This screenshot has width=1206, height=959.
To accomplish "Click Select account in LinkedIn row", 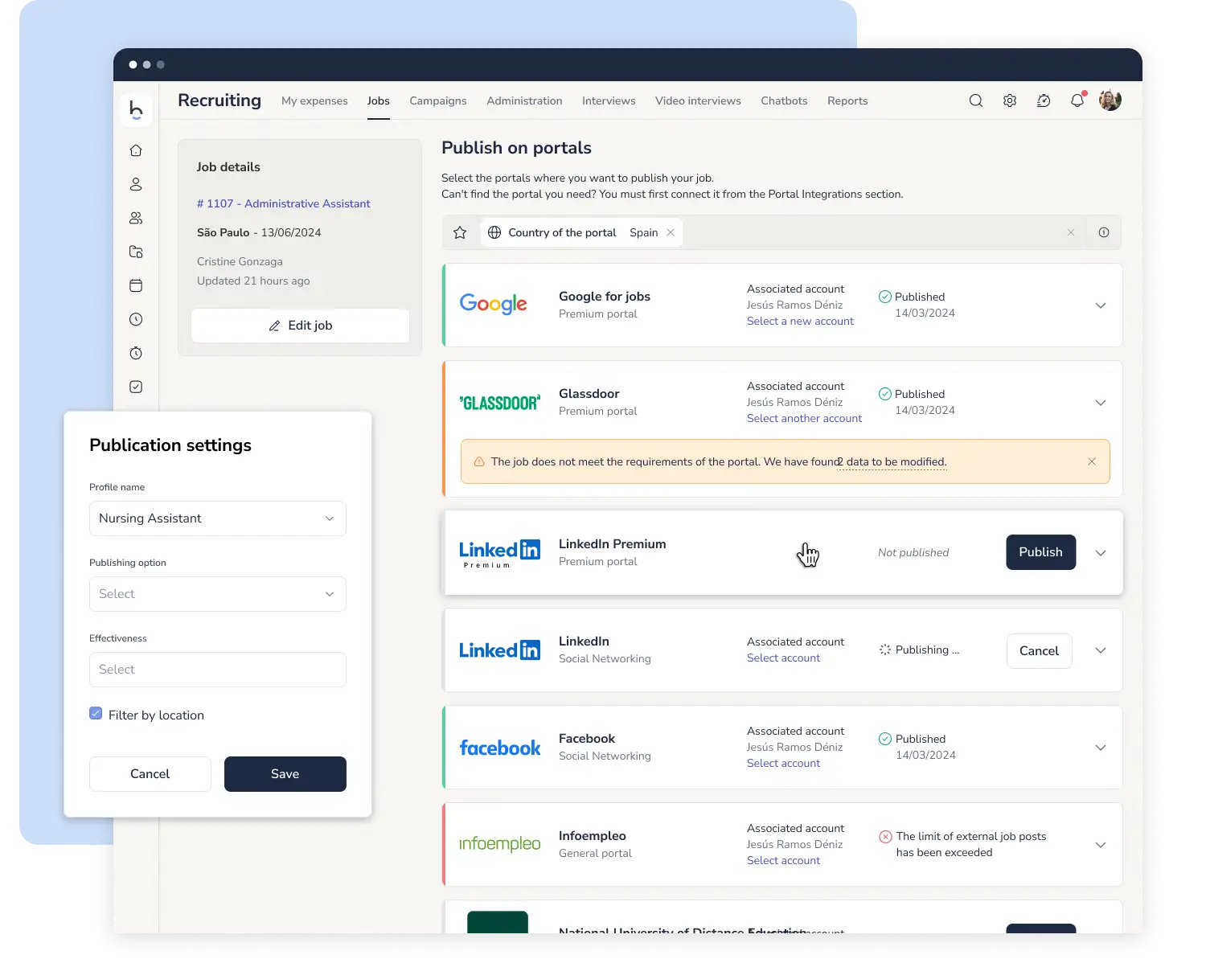I will click(x=783, y=658).
